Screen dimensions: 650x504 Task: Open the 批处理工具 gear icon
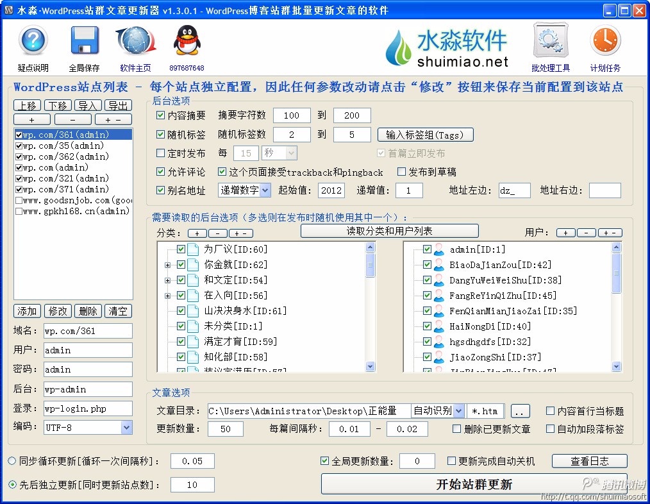pos(550,42)
